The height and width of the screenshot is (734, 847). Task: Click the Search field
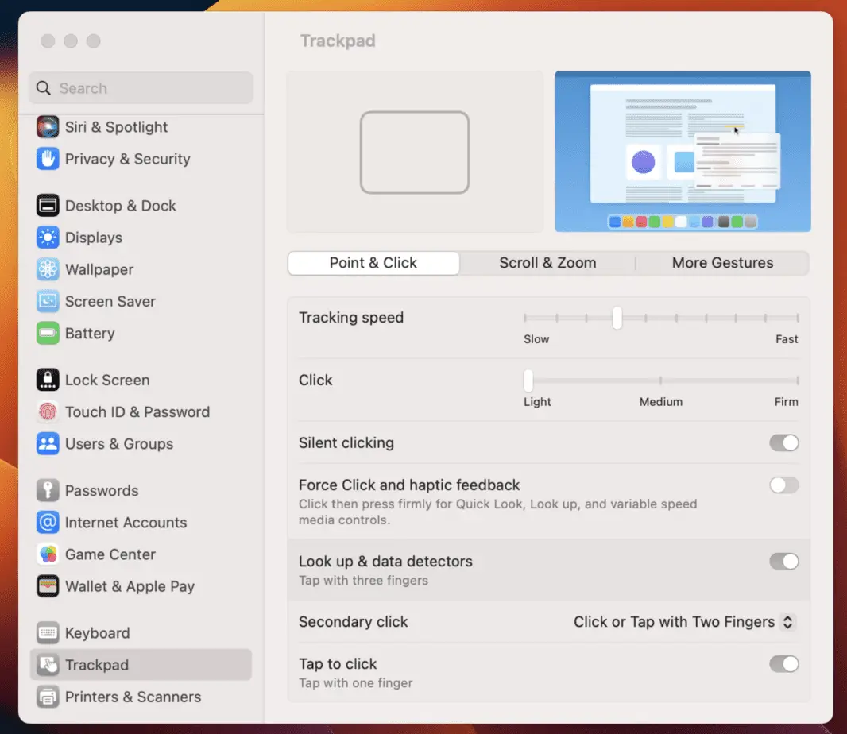141,88
